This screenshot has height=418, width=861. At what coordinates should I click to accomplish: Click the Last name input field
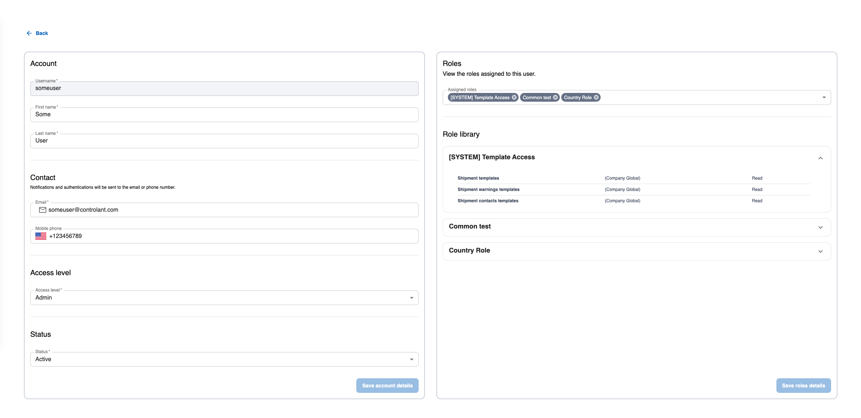point(224,141)
